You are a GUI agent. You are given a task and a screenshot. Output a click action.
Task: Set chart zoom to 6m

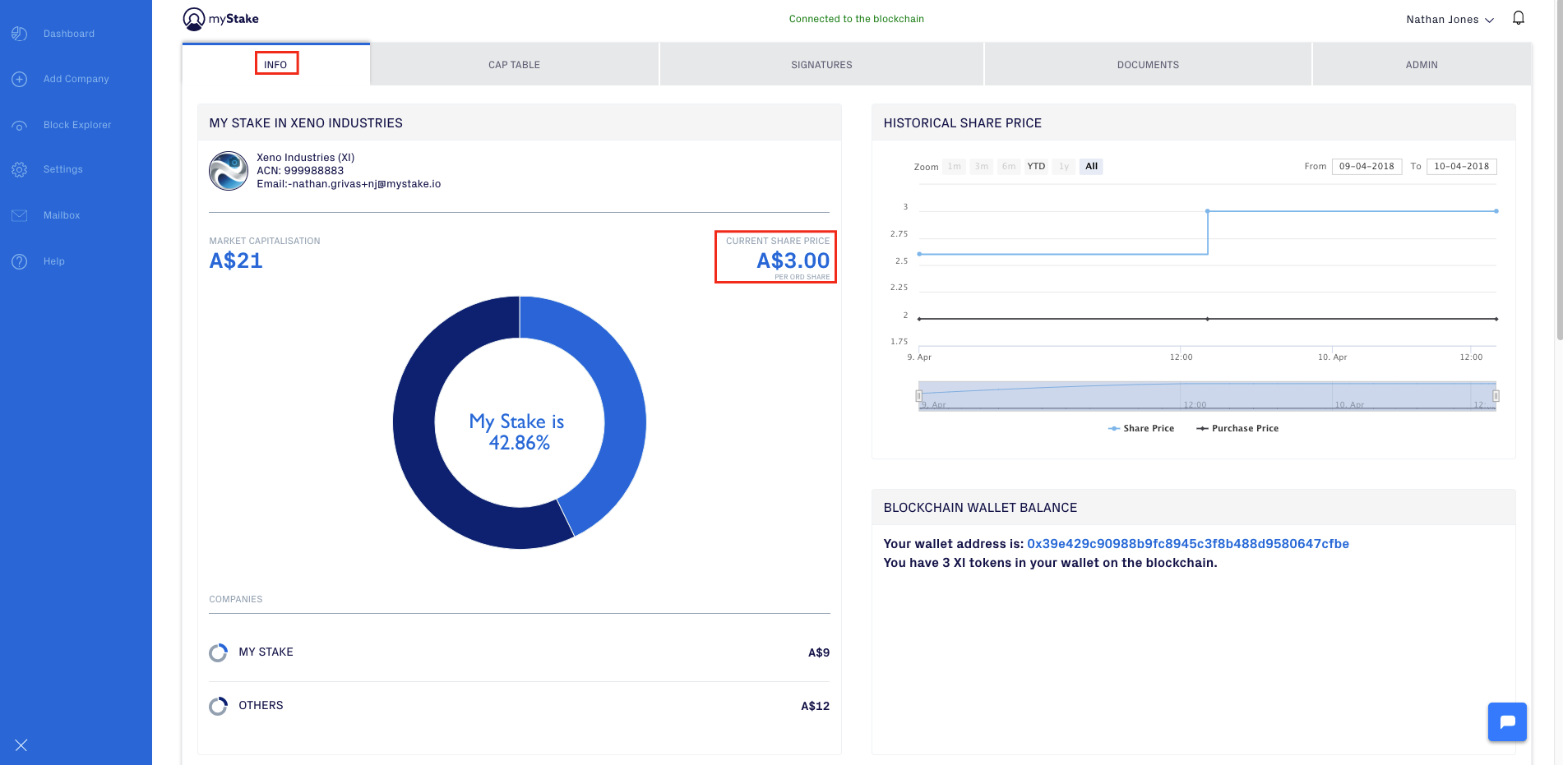click(1009, 166)
